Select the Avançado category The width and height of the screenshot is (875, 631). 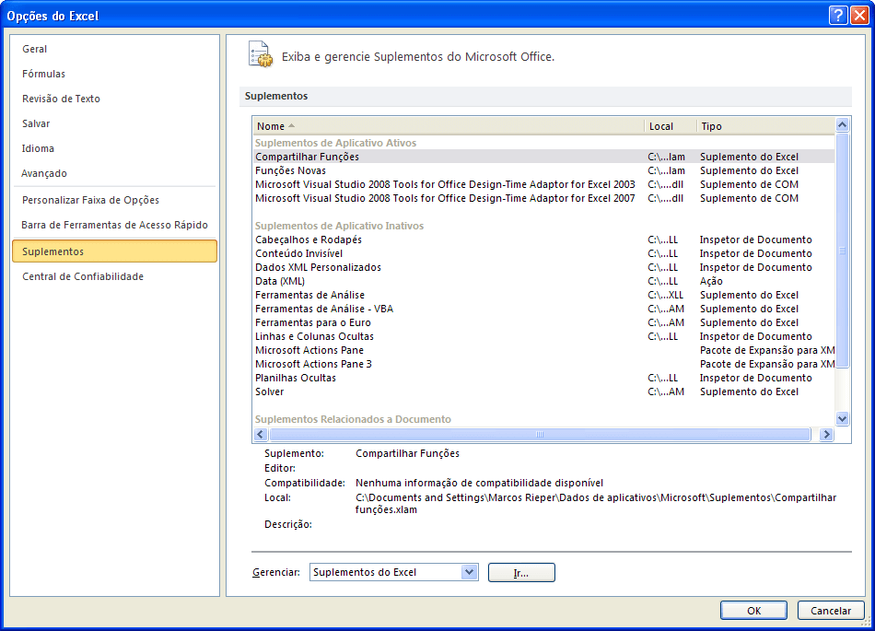(x=44, y=173)
